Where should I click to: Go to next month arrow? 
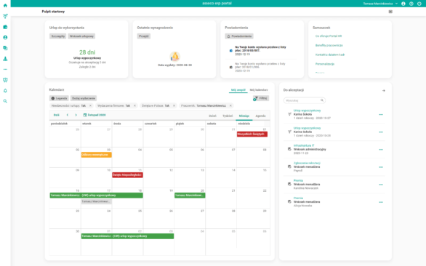pyautogui.click(x=76, y=116)
